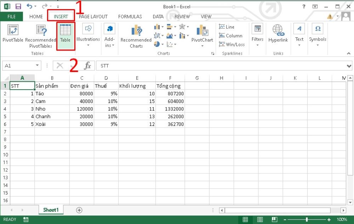
Task: Zoom out with the minus button
Action: tap(285, 219)
